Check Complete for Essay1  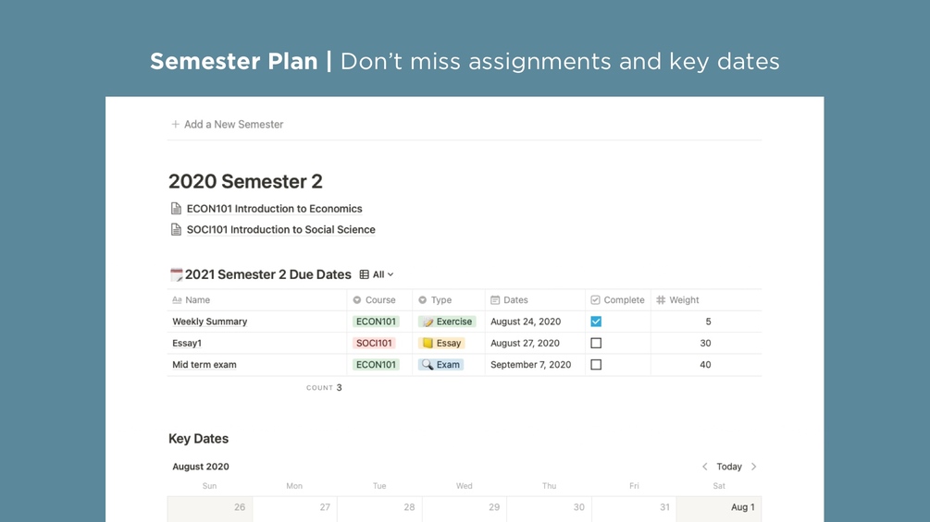[596, 343]
